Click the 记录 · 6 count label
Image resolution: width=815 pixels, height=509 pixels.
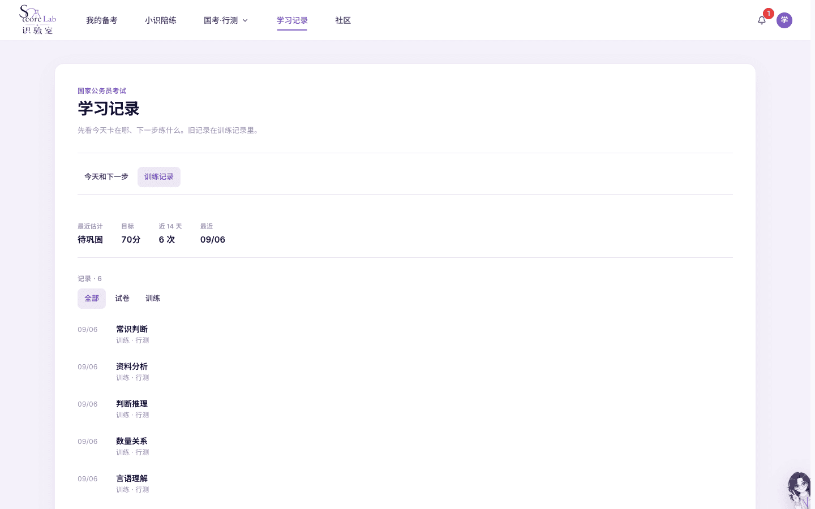(x=90, y=279)
